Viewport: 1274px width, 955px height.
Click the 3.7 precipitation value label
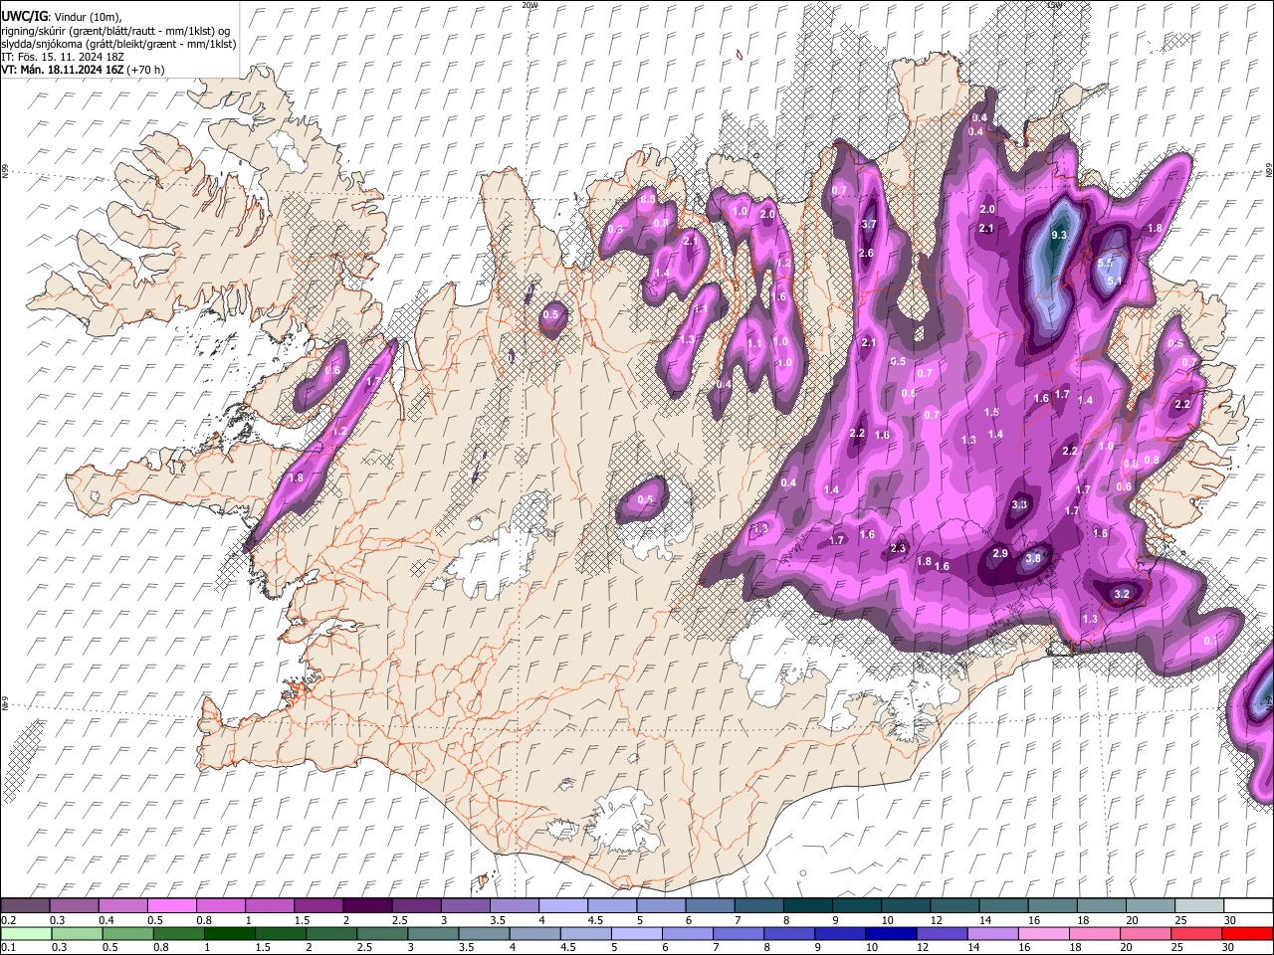(868, 224)
